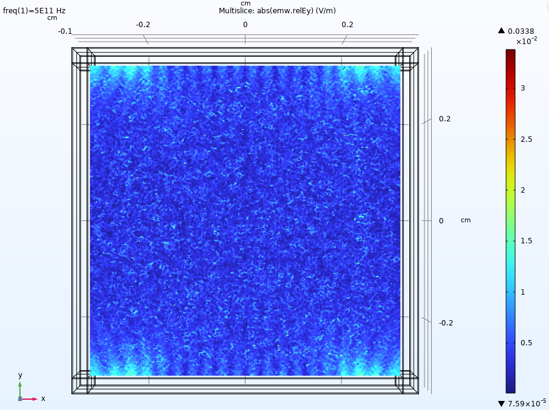
Task: Click the green y-axis arrow of the triad
Action: click(20, 385)
